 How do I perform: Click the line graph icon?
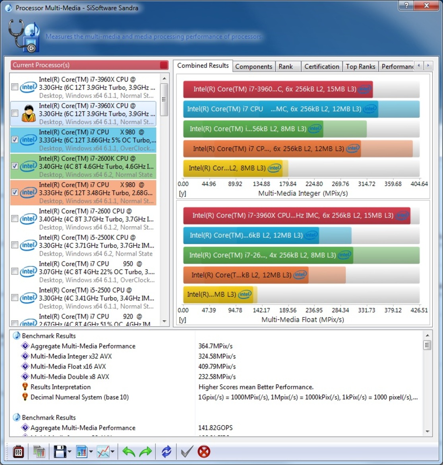coord(103,451)
